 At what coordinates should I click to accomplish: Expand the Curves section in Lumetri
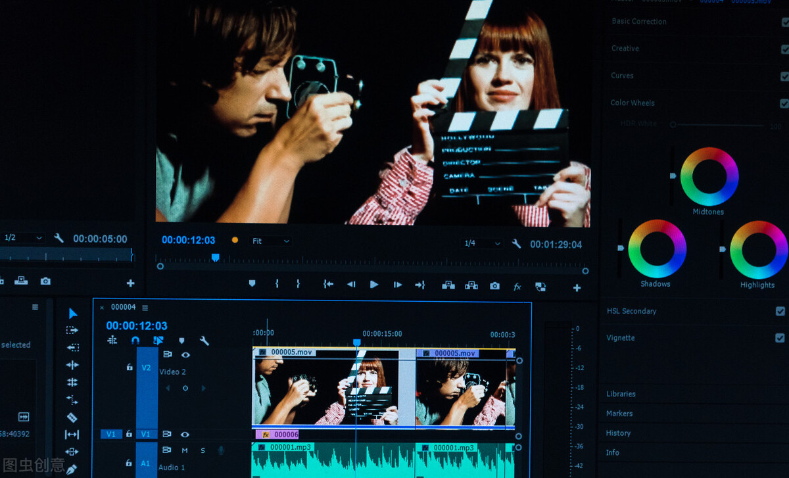click(x=622, y=76)
